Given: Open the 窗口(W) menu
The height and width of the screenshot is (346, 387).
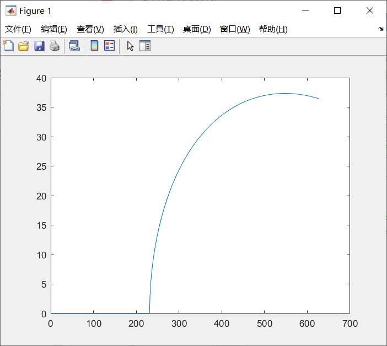Looking at the screenshot, I should (235, 29).
